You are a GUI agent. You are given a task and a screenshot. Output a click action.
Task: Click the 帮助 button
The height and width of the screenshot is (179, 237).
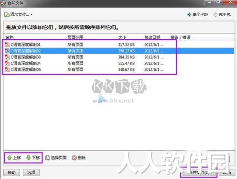[11, 172]
